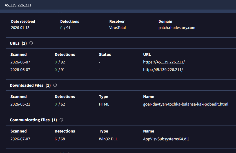Select the URLs (2) section heading
236x153 pixels.
tap(18, 43)
